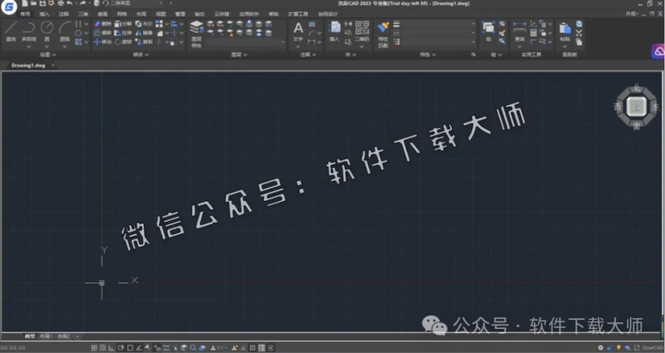Activate Match Properties (特性匹配) brush

(383, 34)
